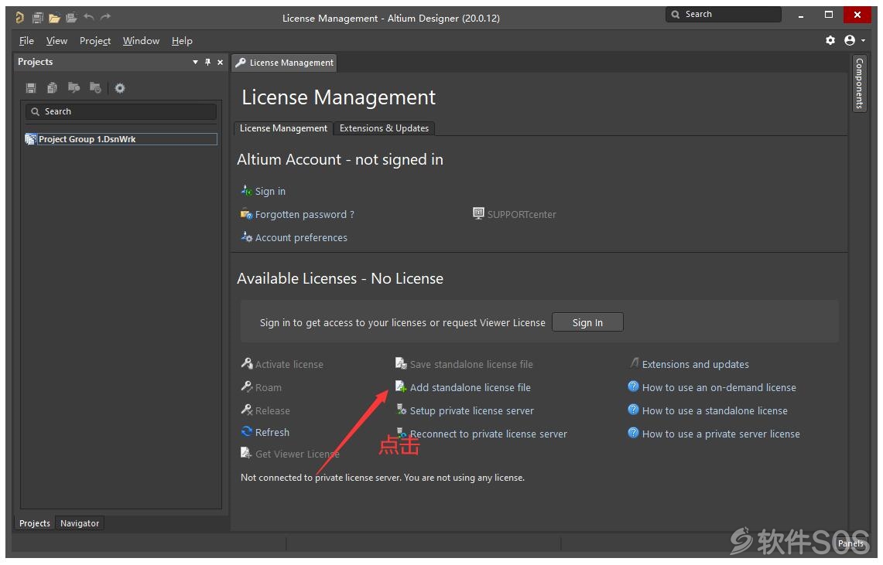The image size is (883, 565).
Task: Open the Components side panel tab
Action: [x=859, y=83]
